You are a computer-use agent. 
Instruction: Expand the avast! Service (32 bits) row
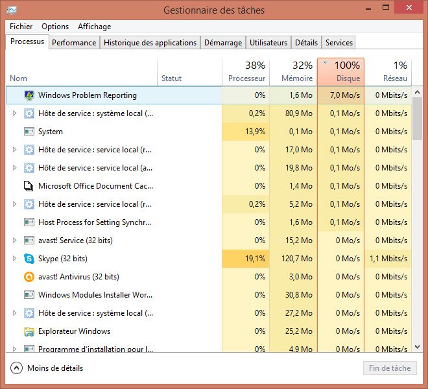pyautogui.click(x=14, y=241)
